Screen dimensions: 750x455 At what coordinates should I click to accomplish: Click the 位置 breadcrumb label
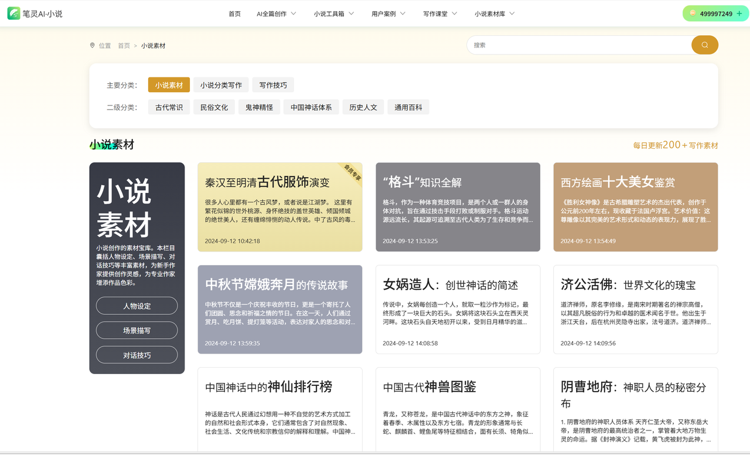pyautogui.click(x=105, y=46)
